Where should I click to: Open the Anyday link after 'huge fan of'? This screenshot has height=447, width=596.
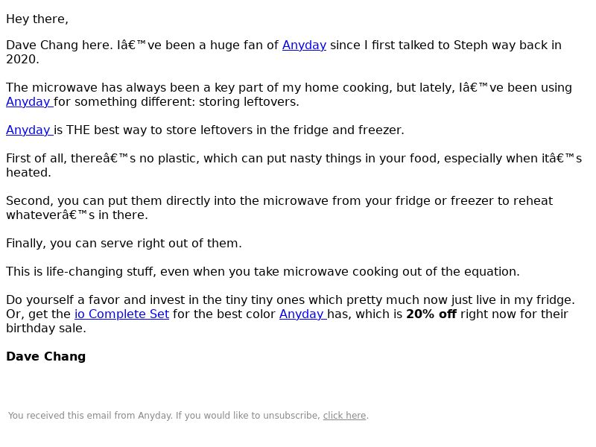click(304, 45)
